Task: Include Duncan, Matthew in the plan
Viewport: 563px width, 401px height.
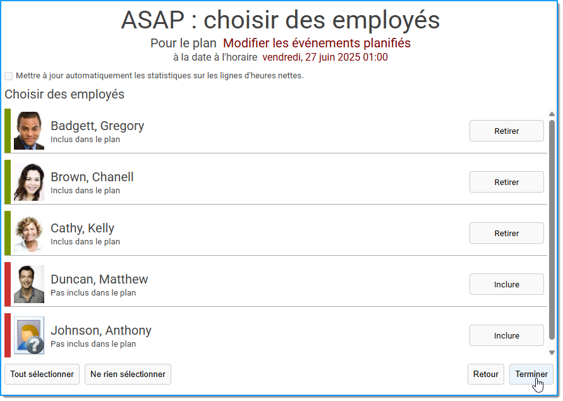Action: [x=506, y=284]
